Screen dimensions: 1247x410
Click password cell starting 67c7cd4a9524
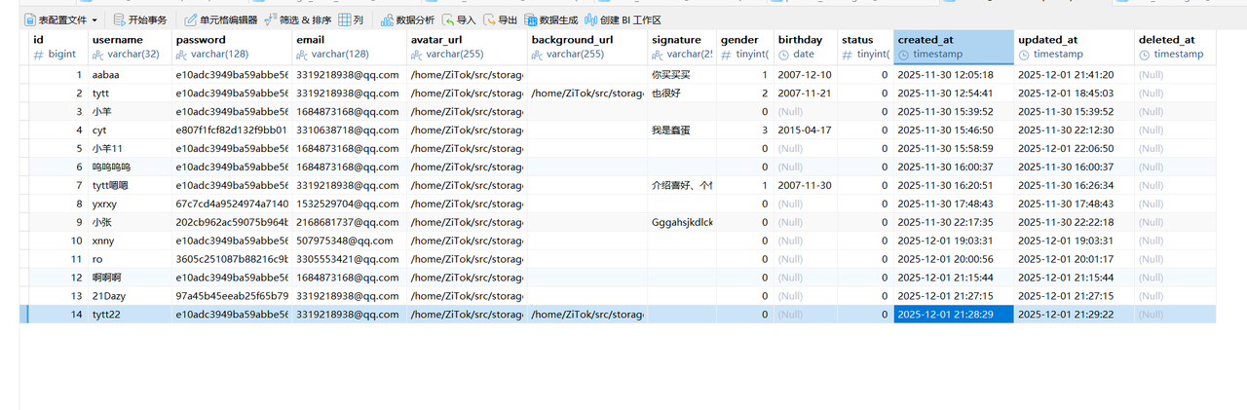coord(231,205)
